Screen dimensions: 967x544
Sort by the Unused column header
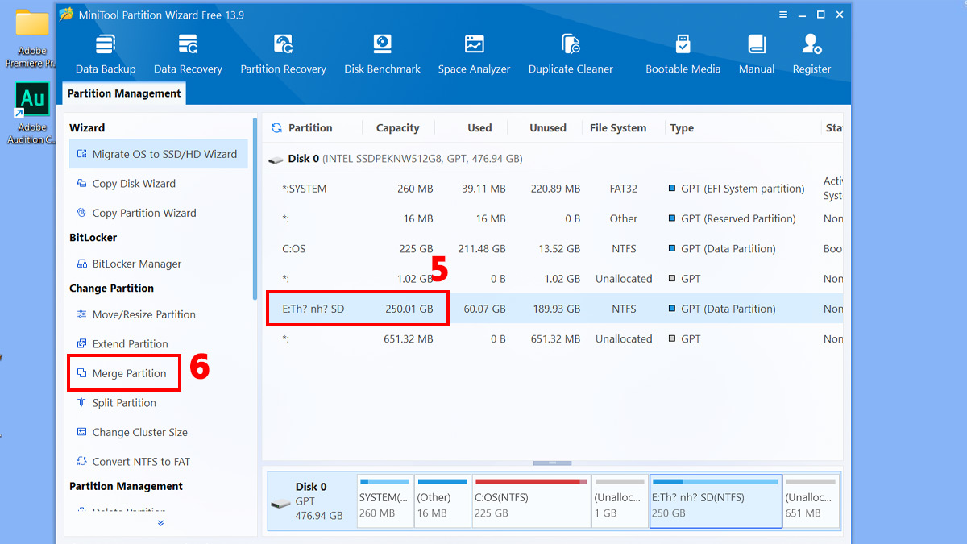(x=548, y=127)
